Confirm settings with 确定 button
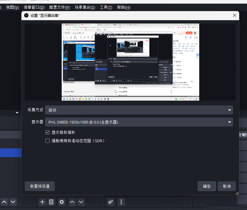Image resolution: width=247 pixels, height=210 pixels. click(x=206, y=186)
